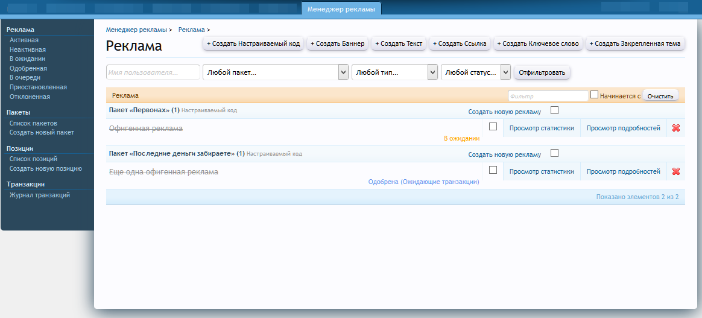
Task: Click «Создать новую рекламу» for «Последние деньги забираете»
Action: coord(505,155)
